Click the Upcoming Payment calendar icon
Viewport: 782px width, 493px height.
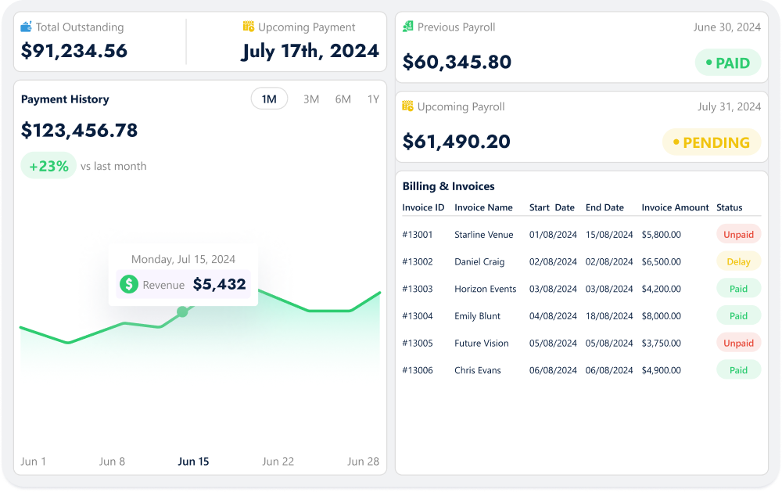point(249,27)
